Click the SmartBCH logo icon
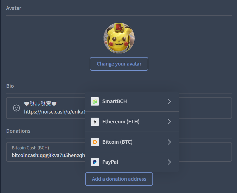Viewport: 237px width, 193px height. click(x=95, y=101)
